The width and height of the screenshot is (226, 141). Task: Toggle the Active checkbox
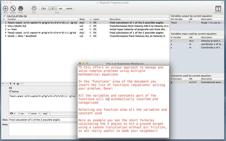pyautogui.click(x=10, y=91)
